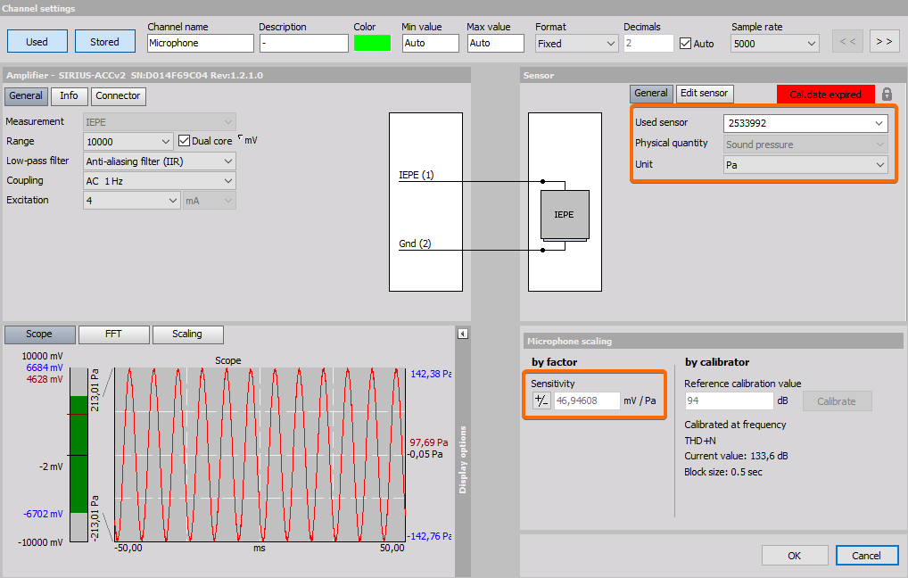This screenshot has height=578, width=908.
Task: Click the Channel name field Microphone
Action: click(201, 44)
